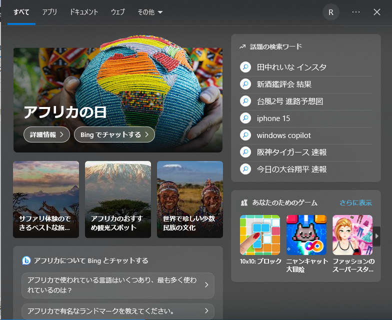Viewport: 392px width, 320px height.
Task: Click 話題の検索ワード trending icon
Action: click(x=242, y=47)
